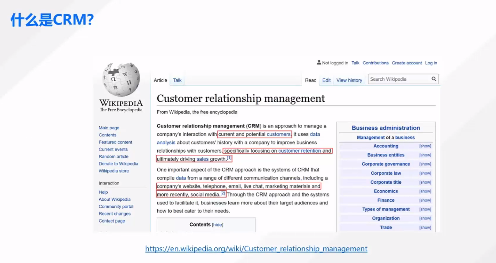This screenshot has height=263, width=496.
Task: Open Recent changes link
Action: pos(114,214)
